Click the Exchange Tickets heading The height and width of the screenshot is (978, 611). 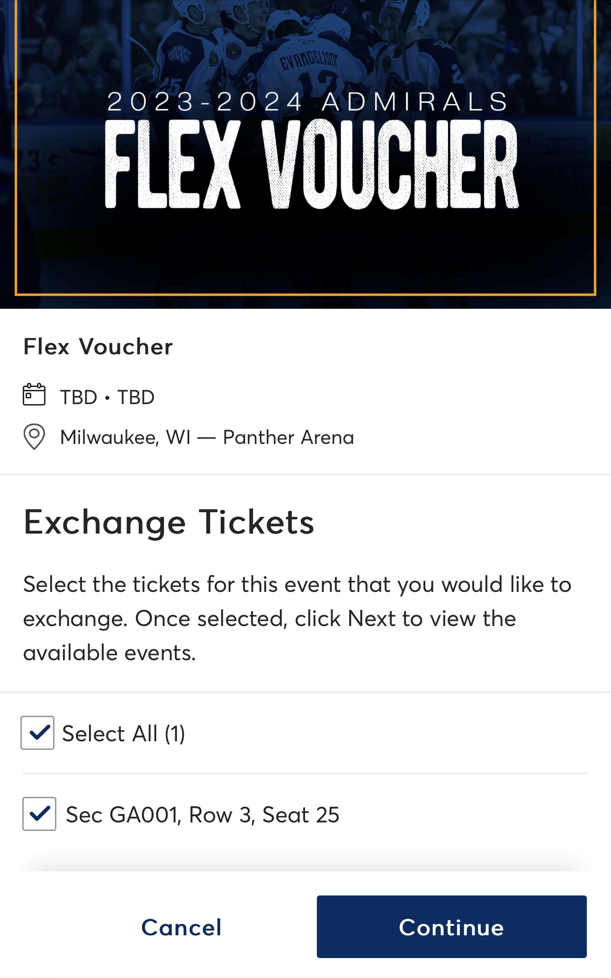[x=169, y=522]
